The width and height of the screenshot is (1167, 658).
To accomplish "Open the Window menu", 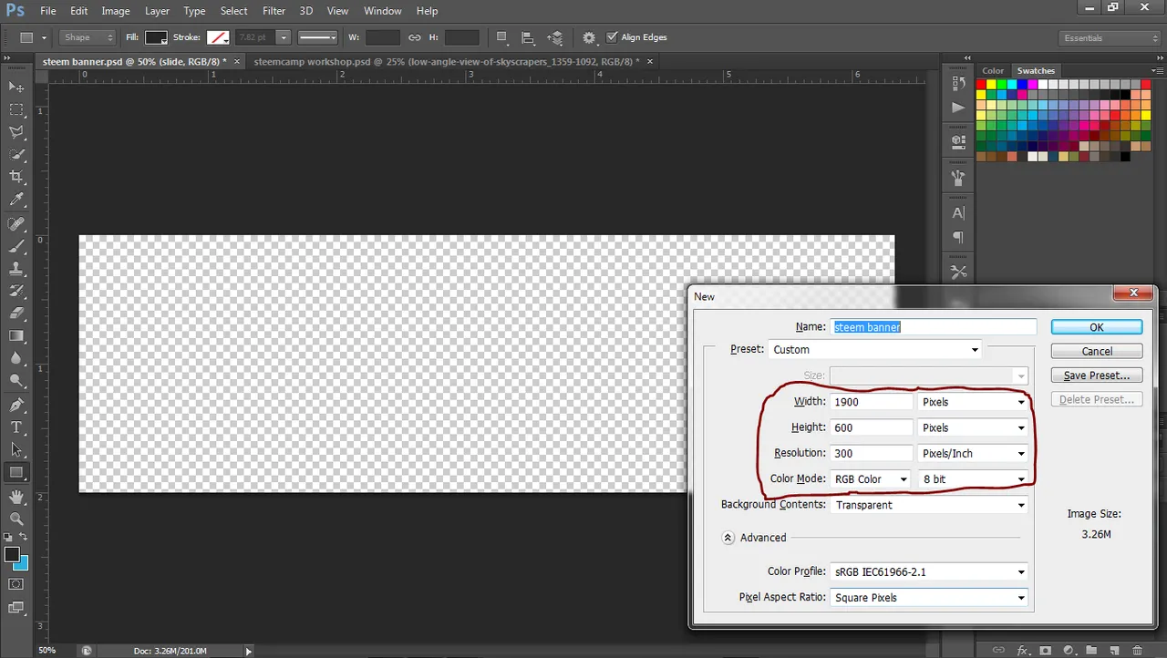I will [x=382, y=11].
